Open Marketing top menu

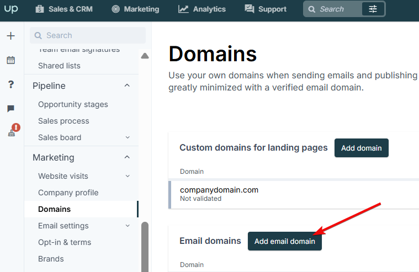point(135,9)
